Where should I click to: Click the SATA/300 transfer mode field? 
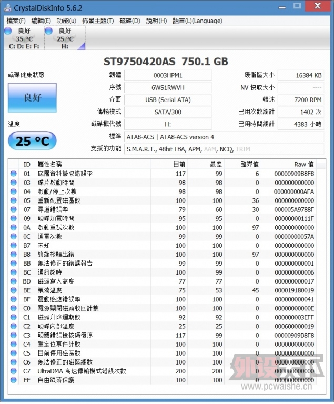point(168,112)
